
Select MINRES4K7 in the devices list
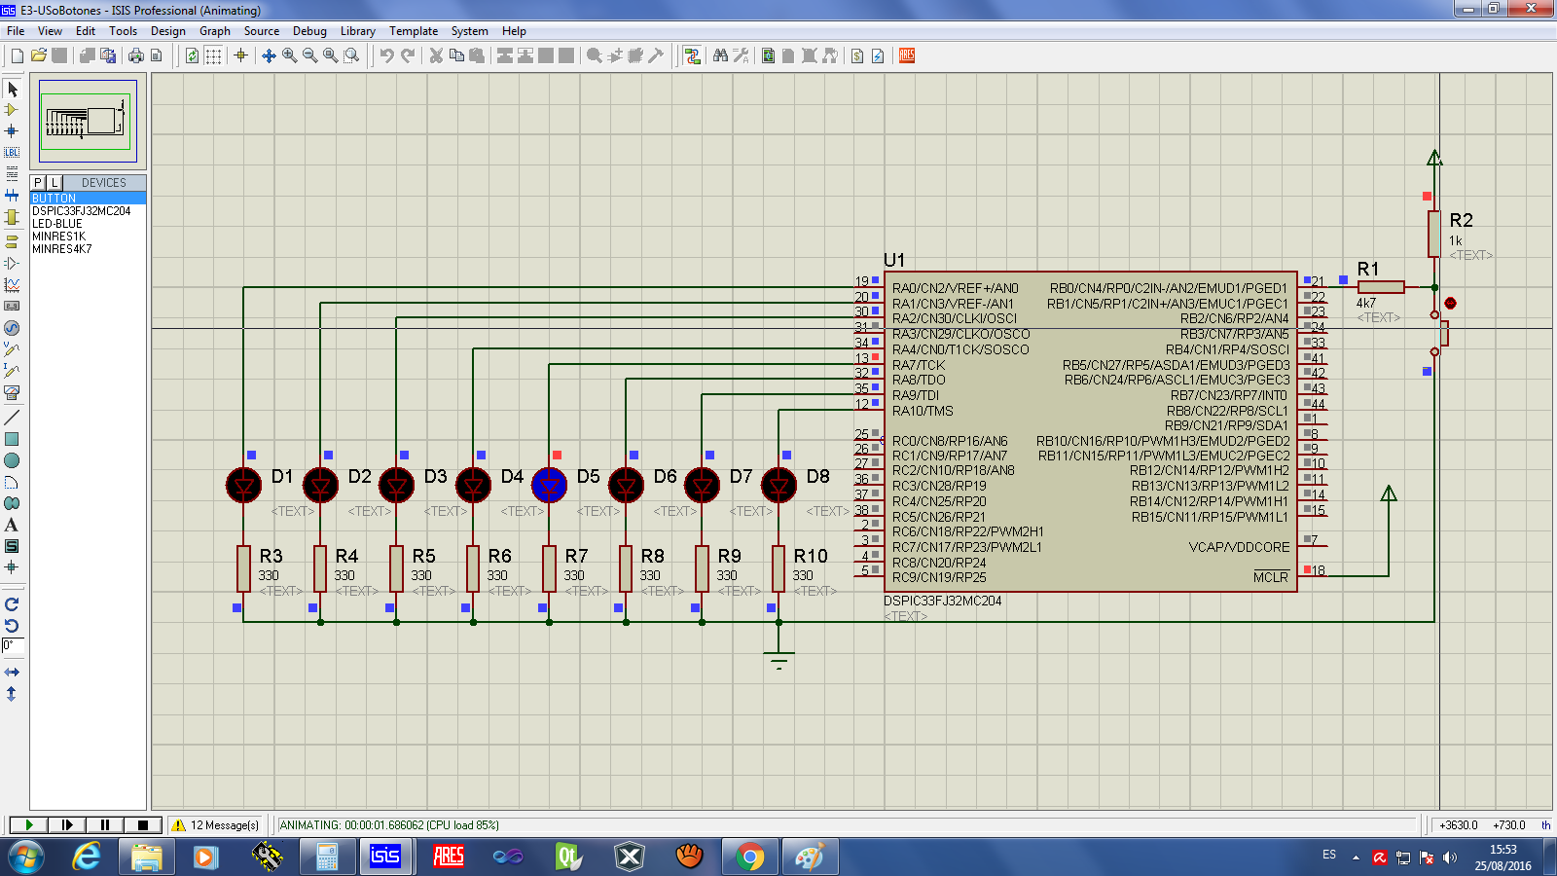pyautogui.click(x=88, y=248)
